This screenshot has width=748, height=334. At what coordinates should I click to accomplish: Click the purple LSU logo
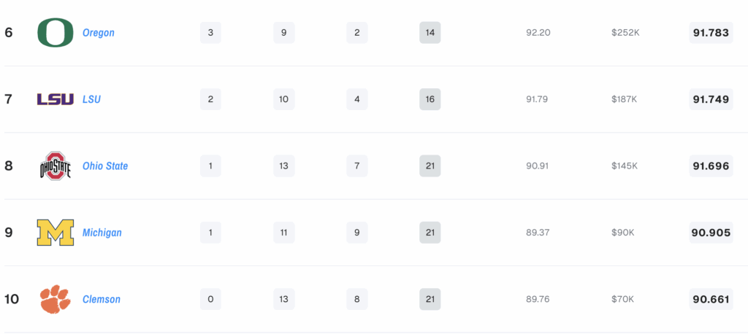coord(56,99)
